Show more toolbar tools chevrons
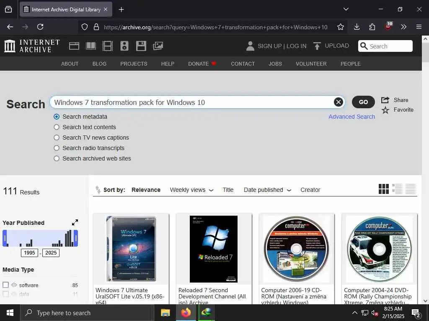Image resolution: width=429 pixels, height=321 pixels. pyautogui.click(x=403, y=27)
